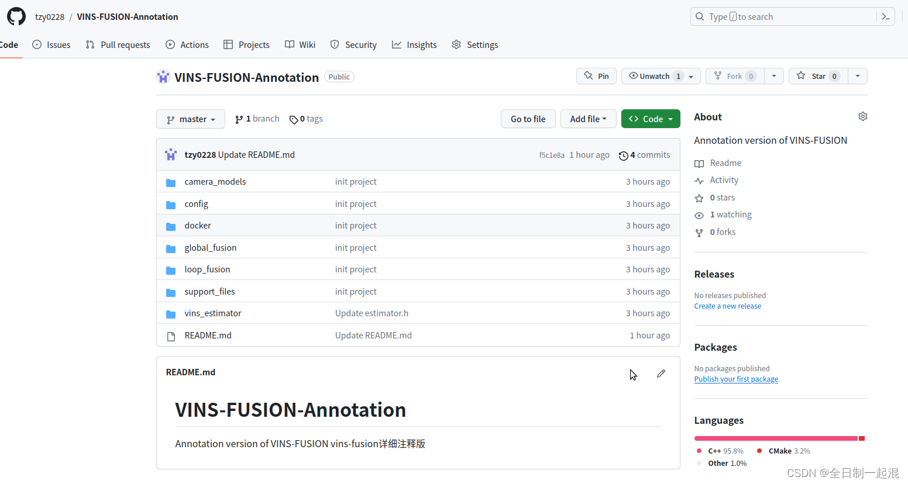908x484 pixels.
Task: Click the global_fusion folder icon
Action: (x=171, y=248)
